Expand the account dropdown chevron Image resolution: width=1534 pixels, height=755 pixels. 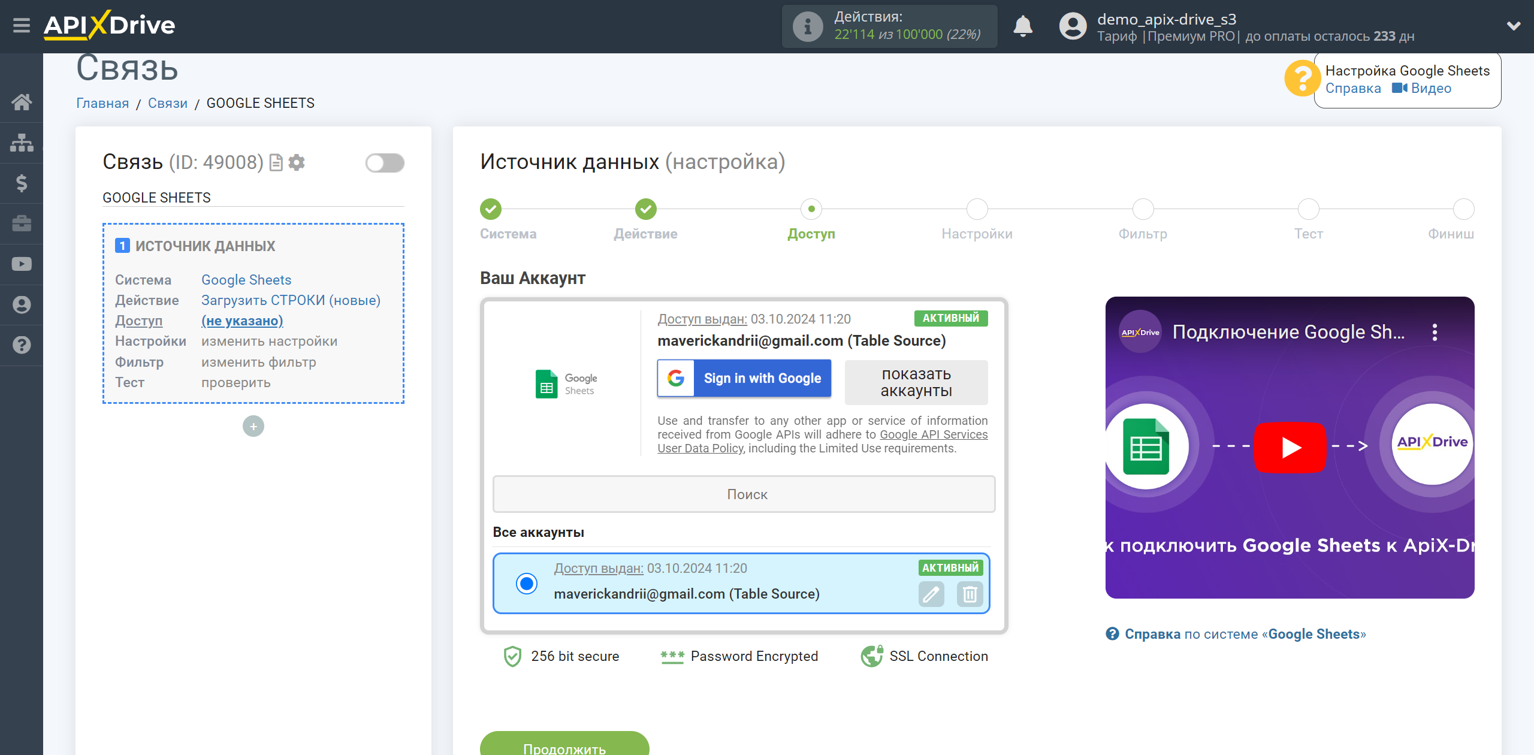click(1514, 26)
